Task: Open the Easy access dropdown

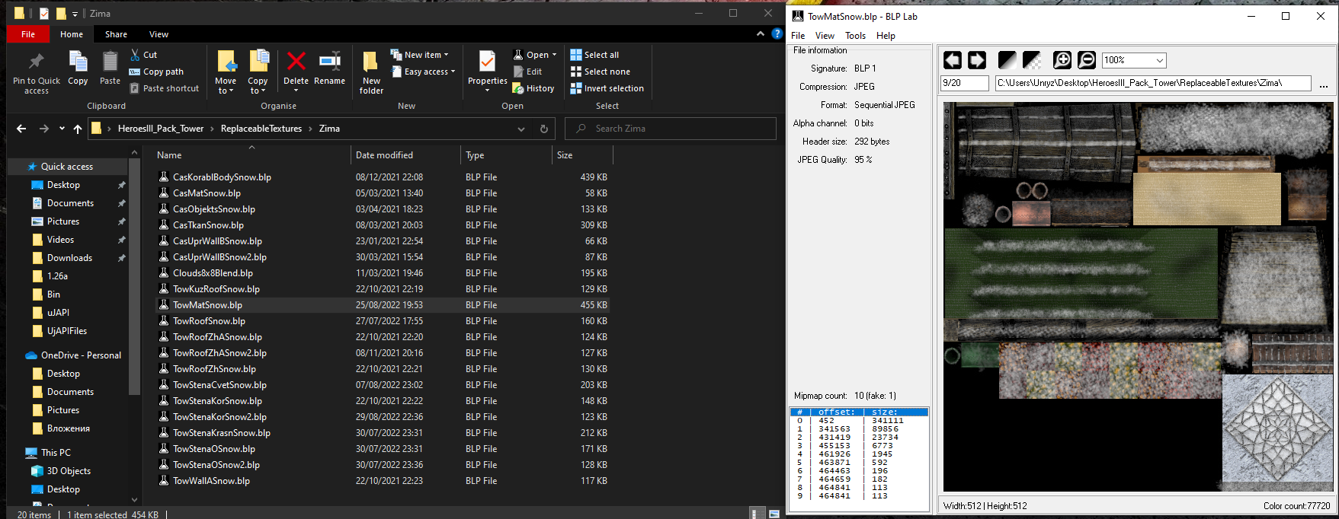Action: tap(424, 72)
